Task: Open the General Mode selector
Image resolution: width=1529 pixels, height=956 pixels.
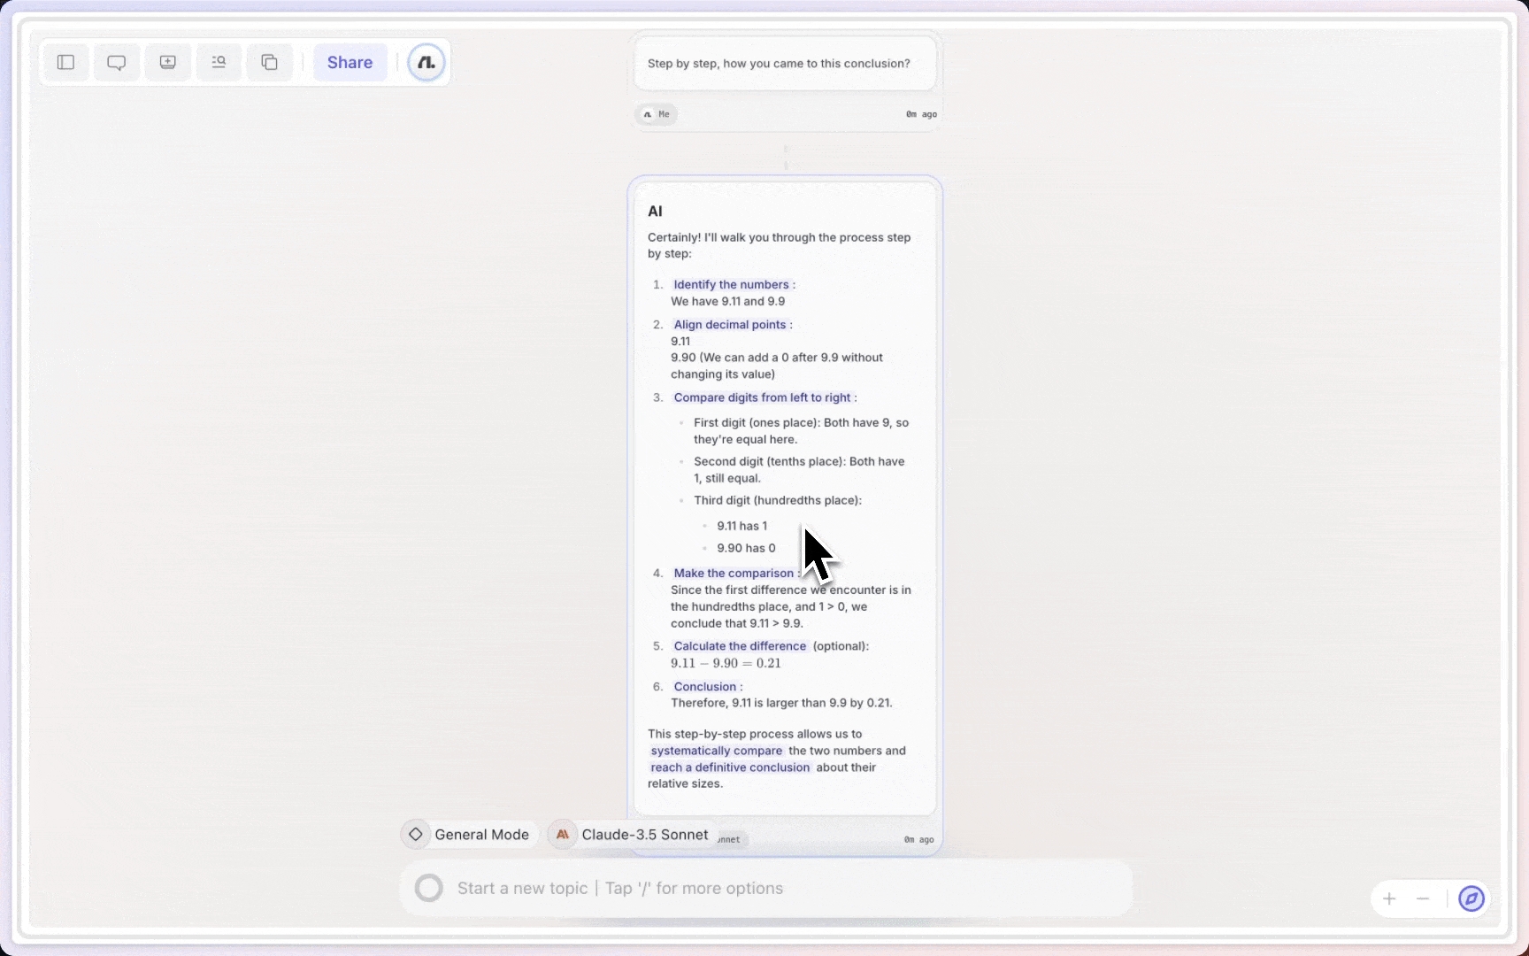Action: click(x=469, y=835)
